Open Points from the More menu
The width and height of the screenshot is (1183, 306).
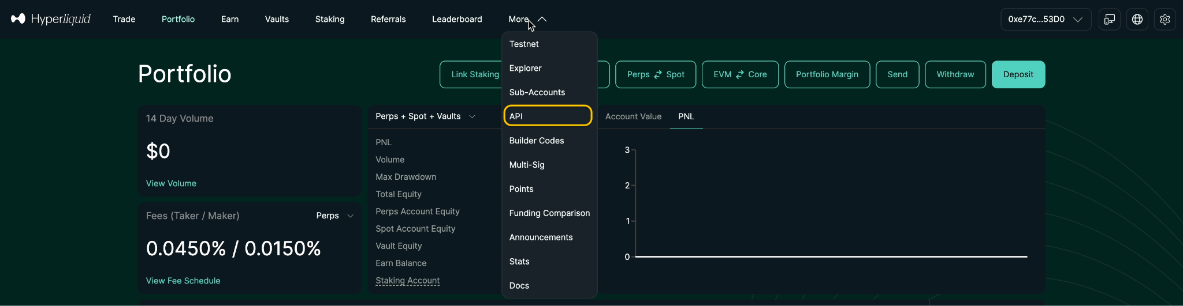click(549, 189)
